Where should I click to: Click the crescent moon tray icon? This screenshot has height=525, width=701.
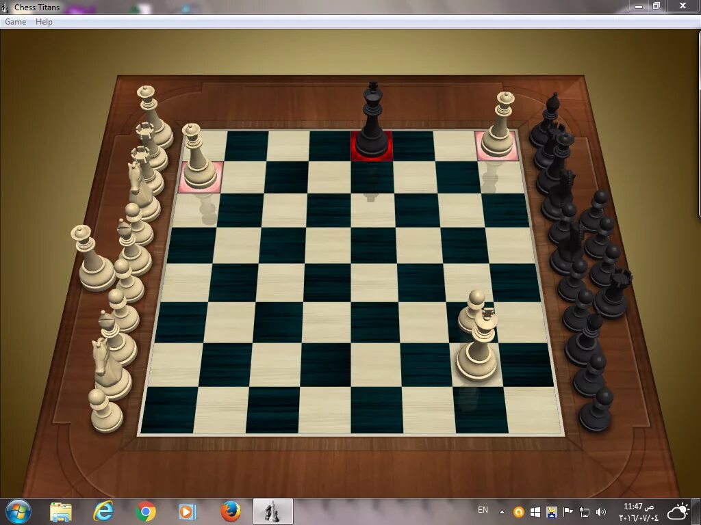[x=552, y=512]
